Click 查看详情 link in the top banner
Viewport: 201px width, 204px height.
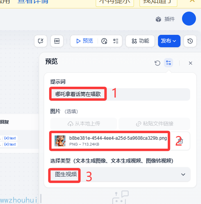tap(33, 2)
